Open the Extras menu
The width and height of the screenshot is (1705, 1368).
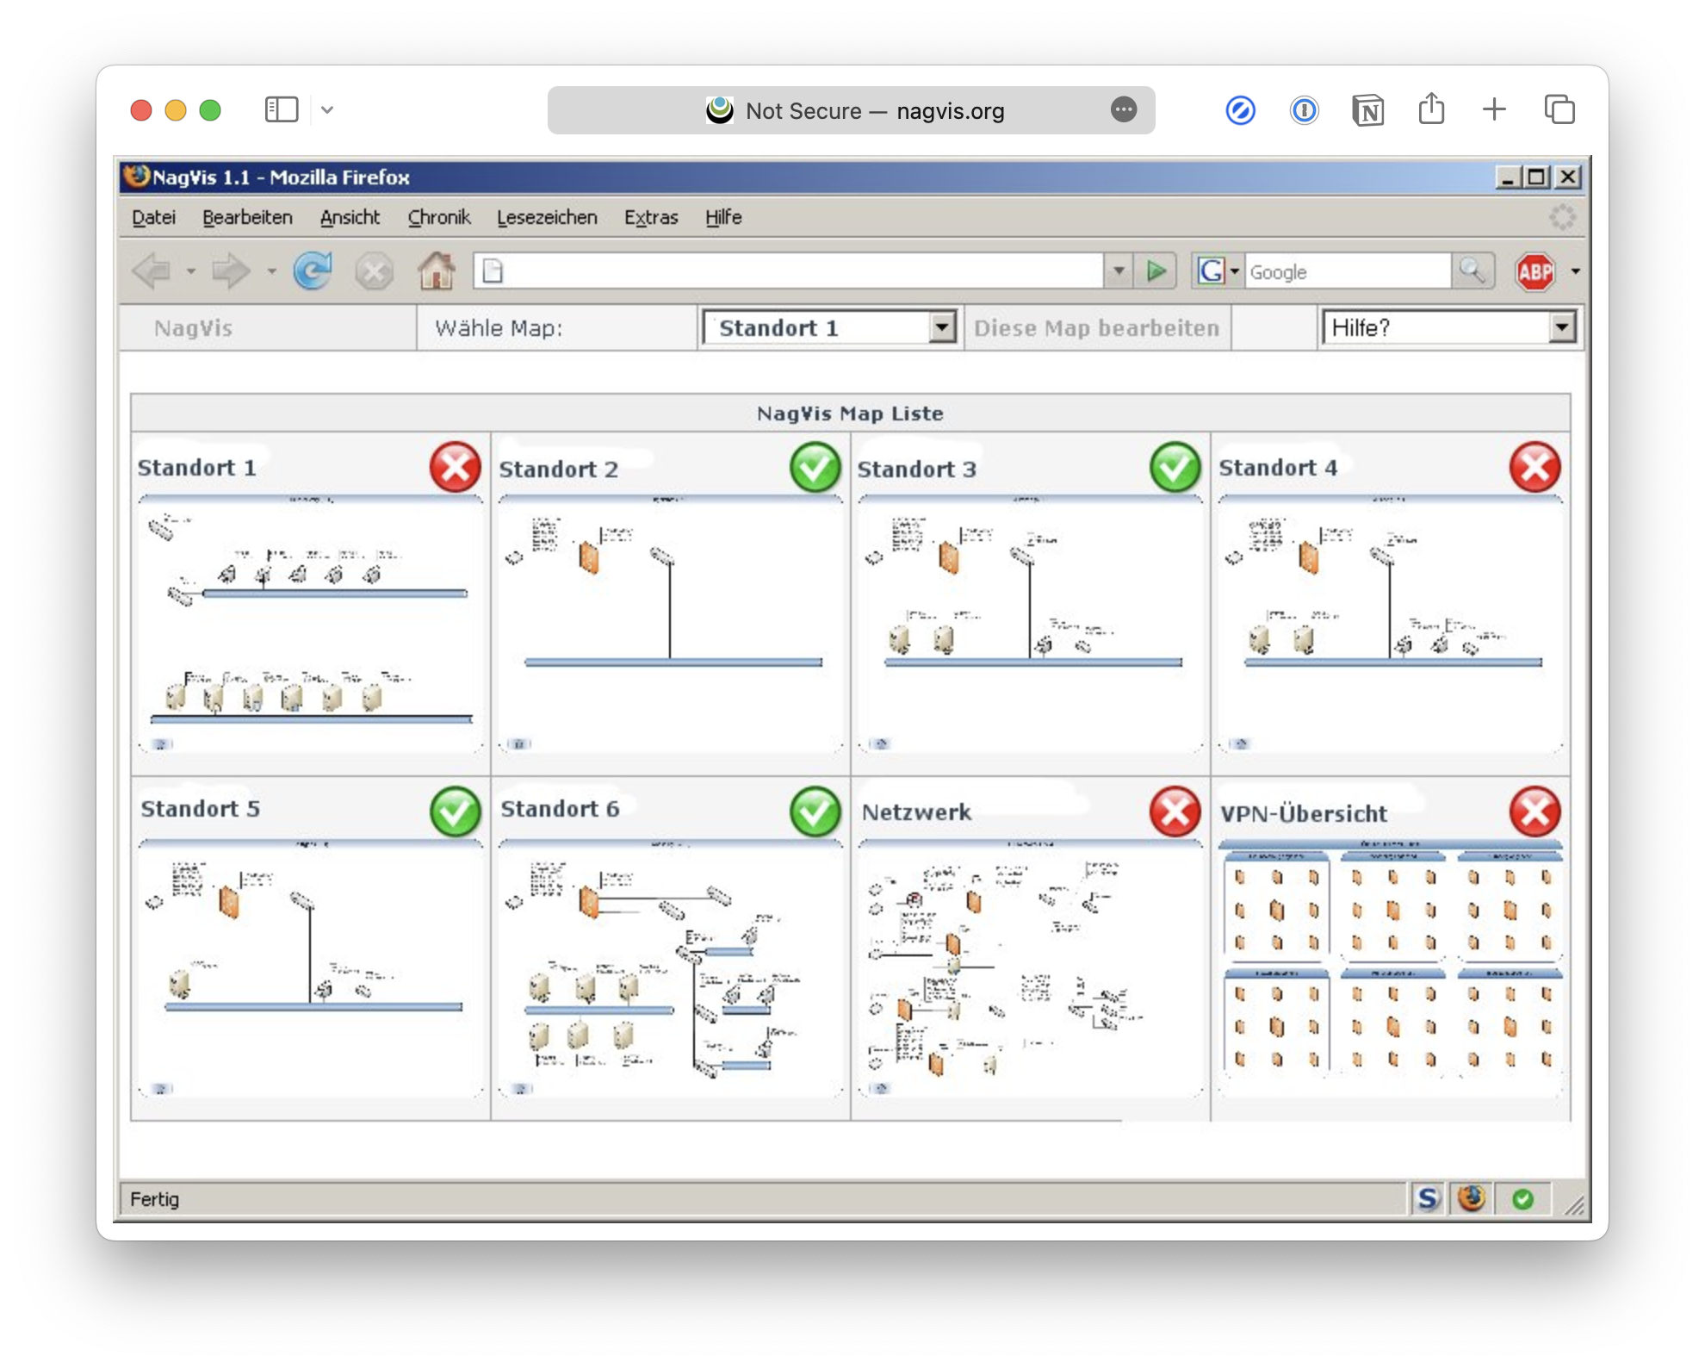point(651,217)
